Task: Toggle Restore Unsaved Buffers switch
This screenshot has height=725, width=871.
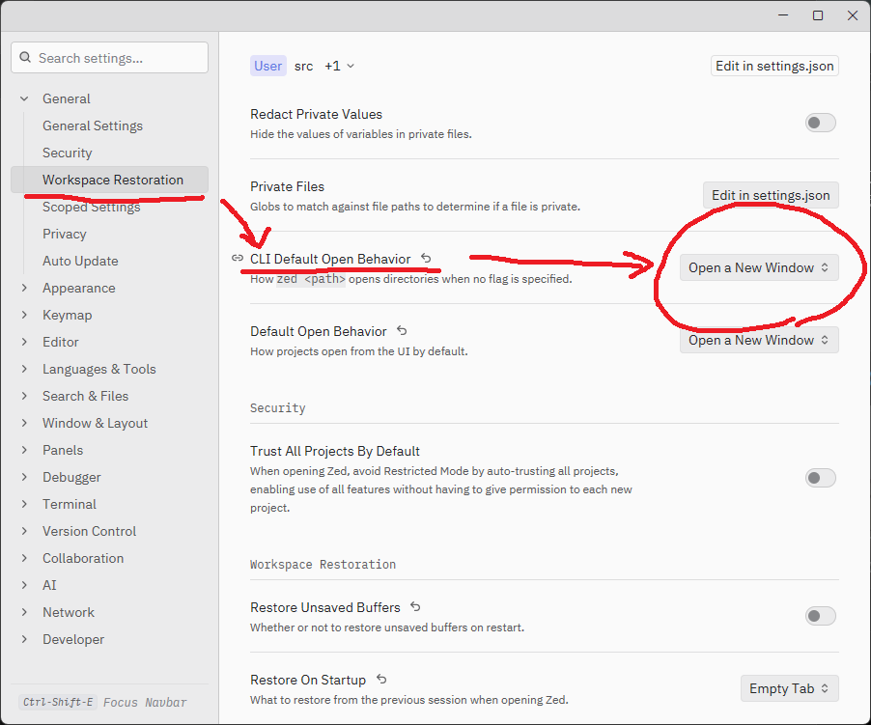Action: tap(821, 616)
